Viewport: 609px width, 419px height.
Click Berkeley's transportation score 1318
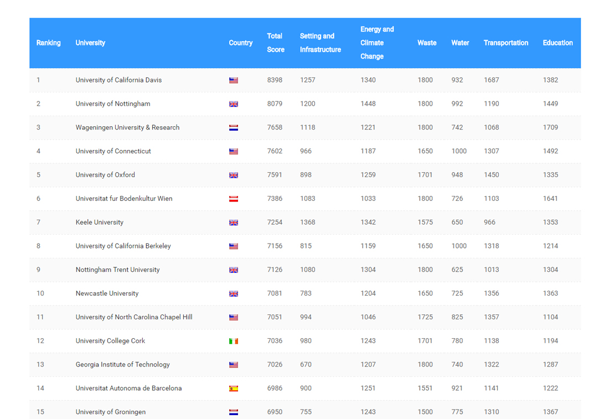[491, 246]
